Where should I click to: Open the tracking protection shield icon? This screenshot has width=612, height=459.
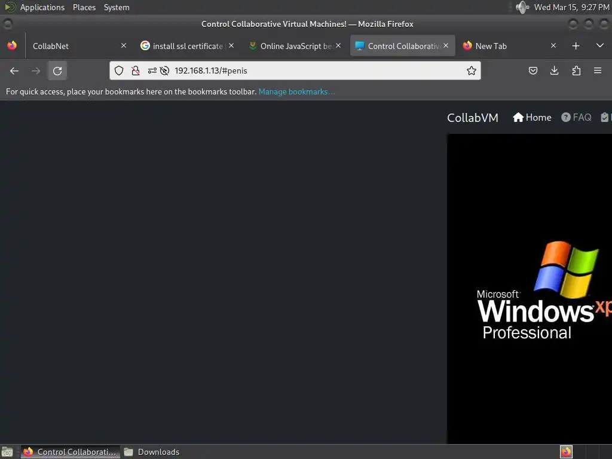[x=119, y=71]
